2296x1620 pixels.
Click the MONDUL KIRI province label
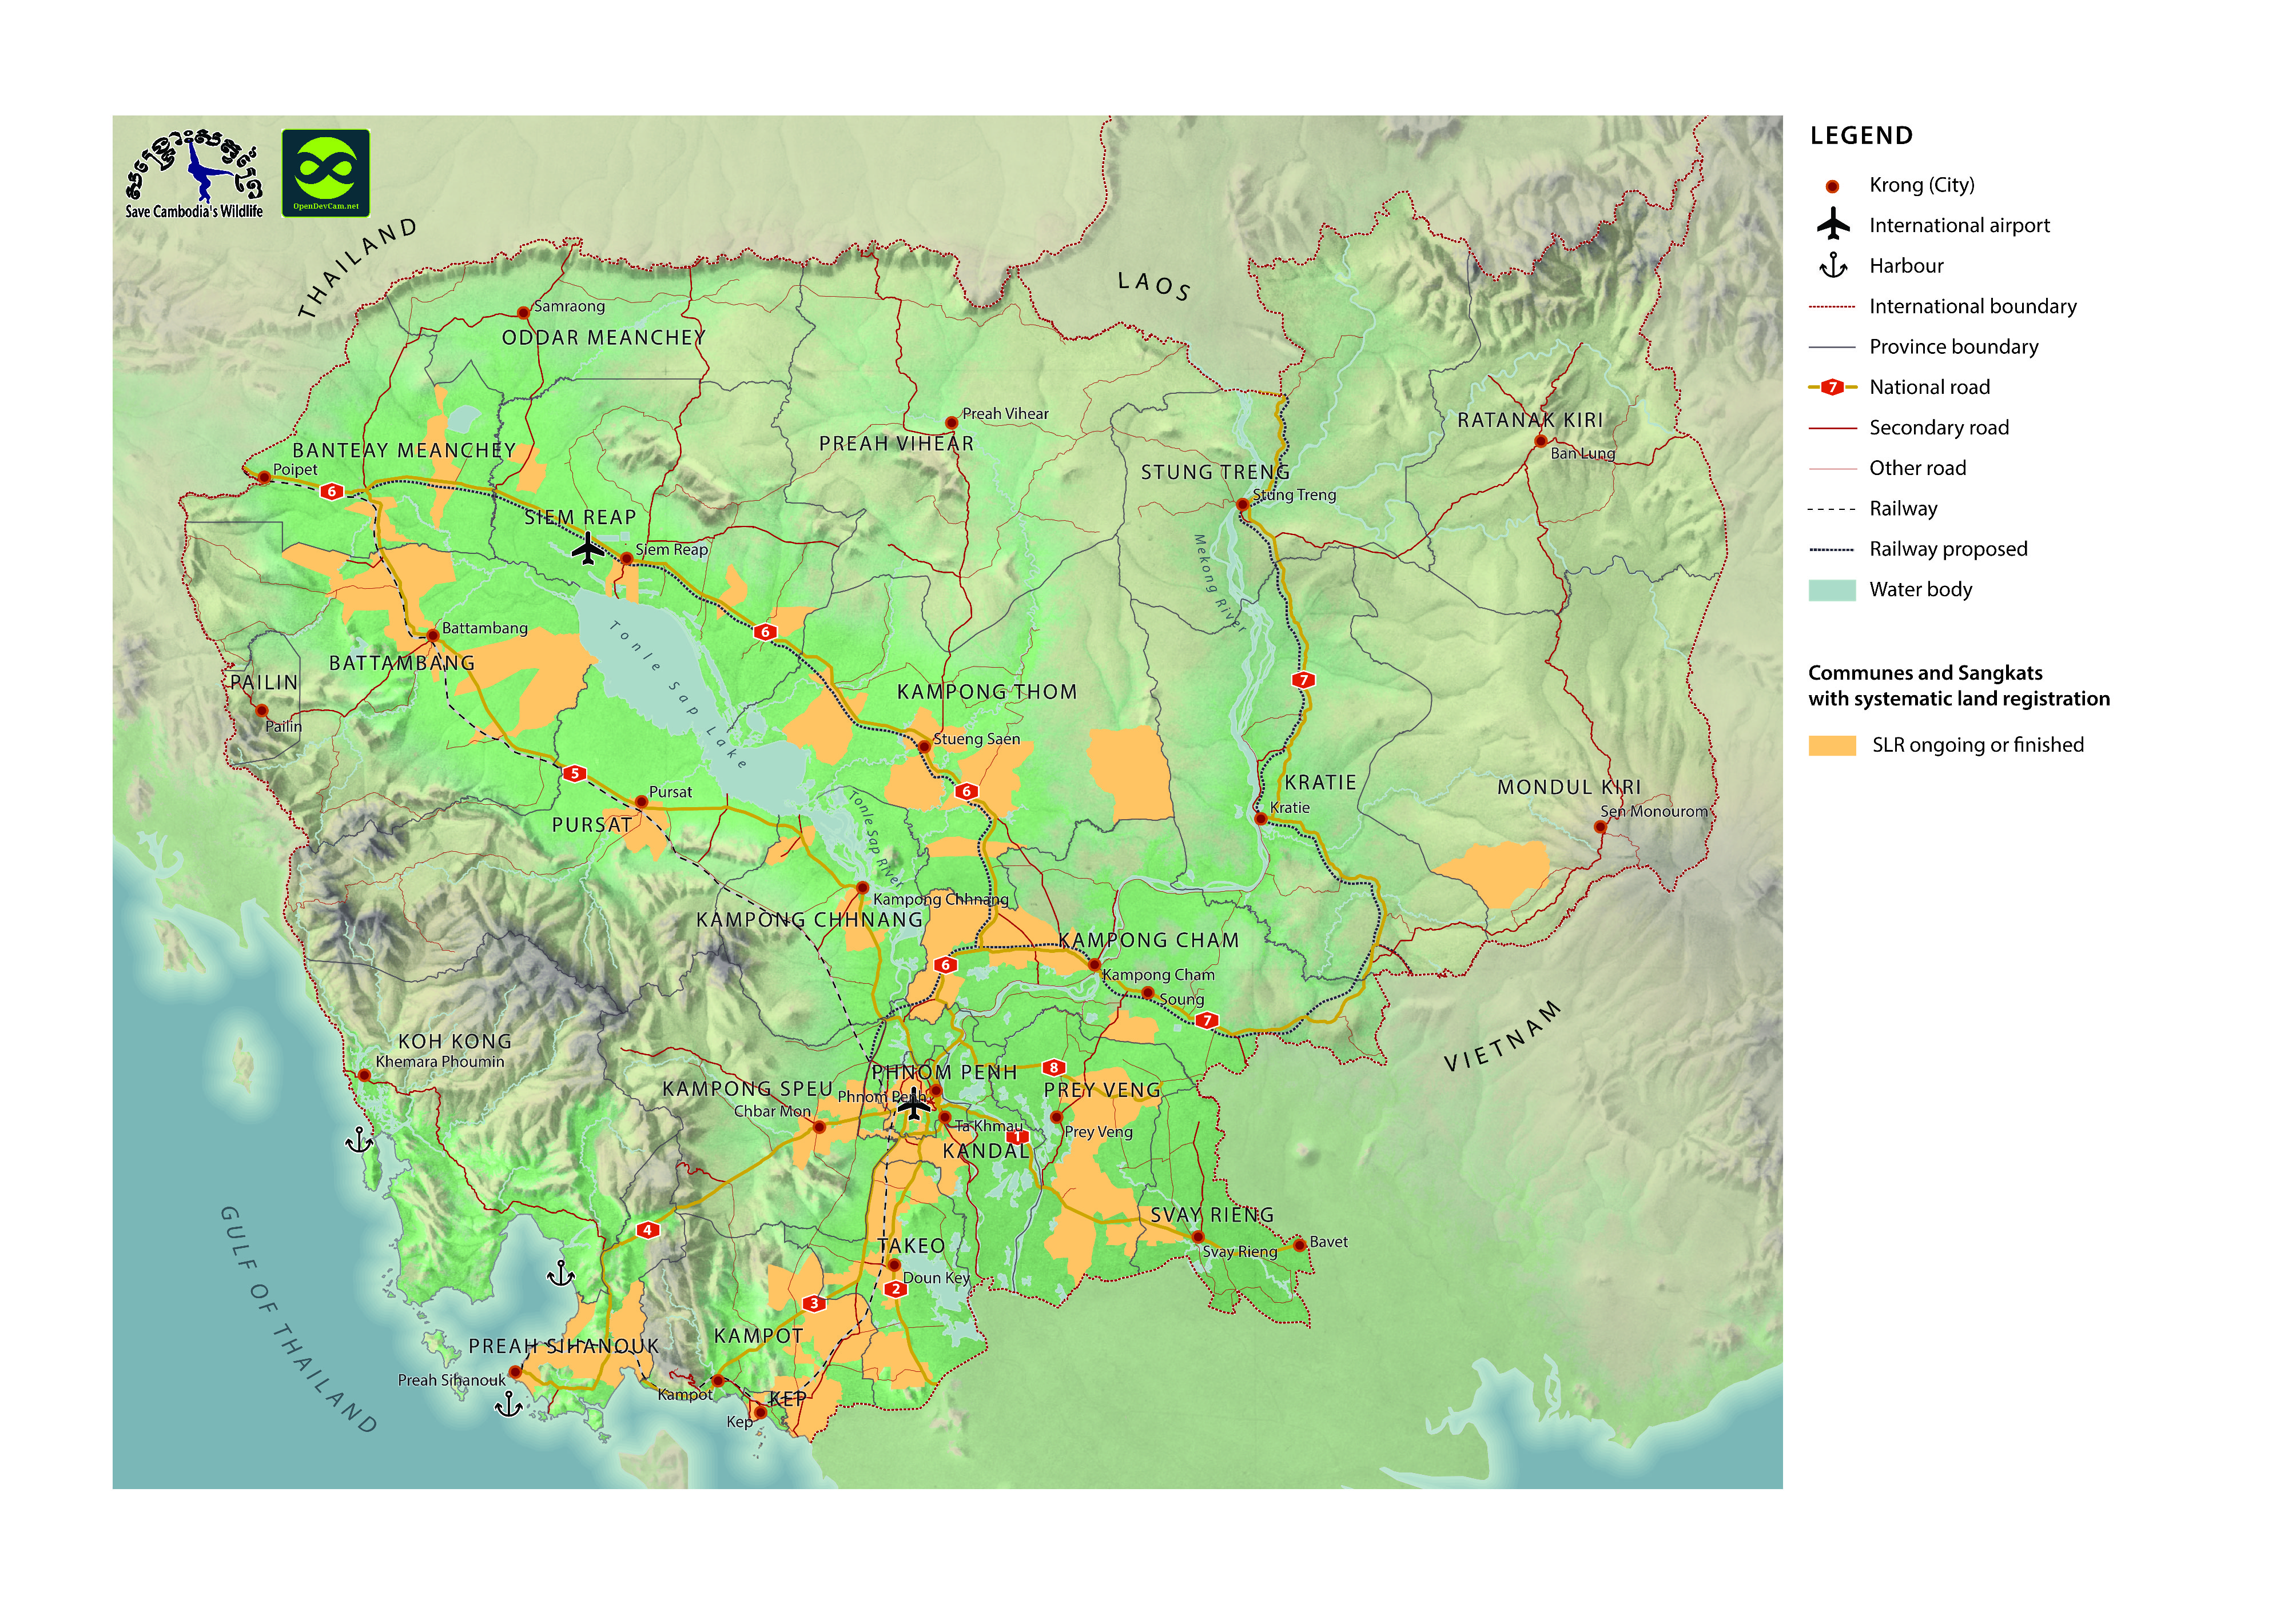point(1569,788)
